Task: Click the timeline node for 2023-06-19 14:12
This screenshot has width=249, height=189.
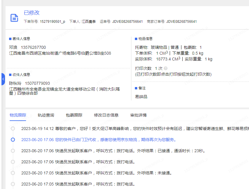Action: pos(13,129)
